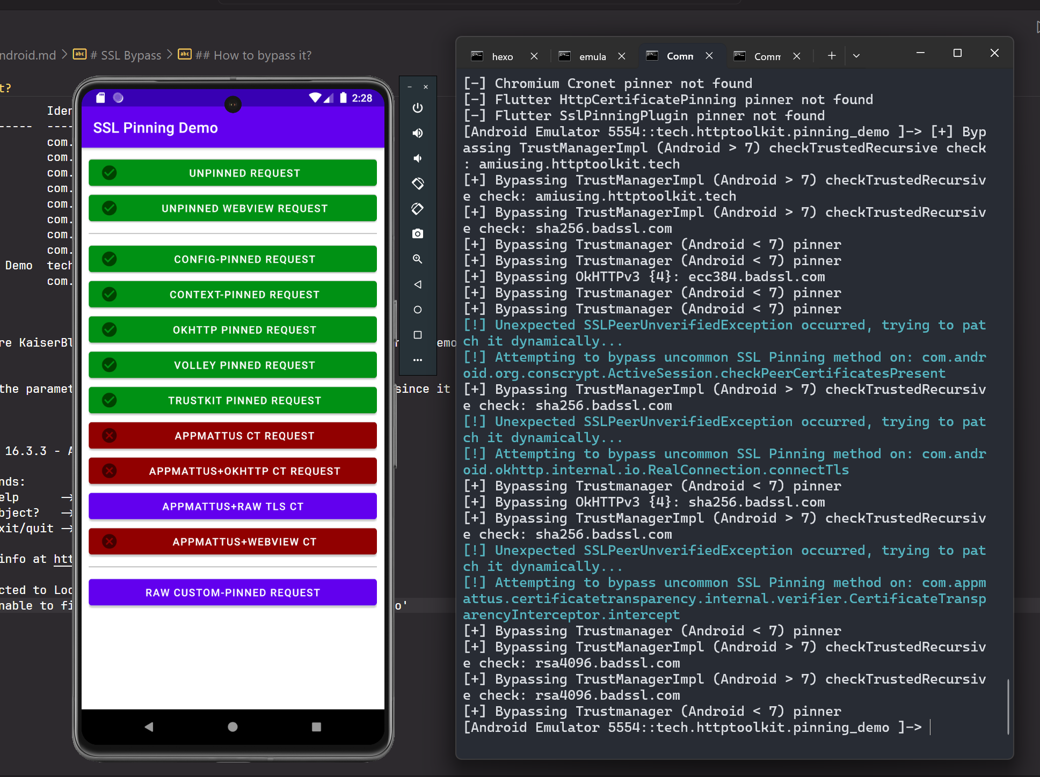
Task: Click 'Chromium Cronet pinner not found' line
Action: pos(607,84)
